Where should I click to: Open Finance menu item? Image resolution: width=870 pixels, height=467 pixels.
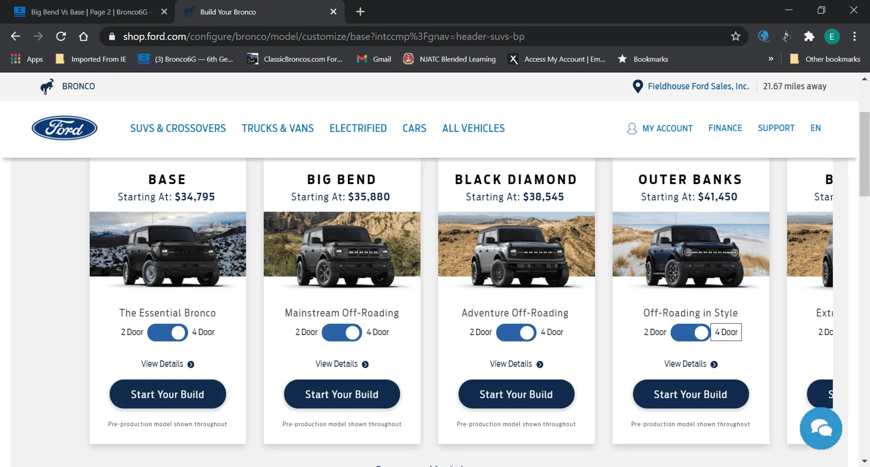pos(725,128)
